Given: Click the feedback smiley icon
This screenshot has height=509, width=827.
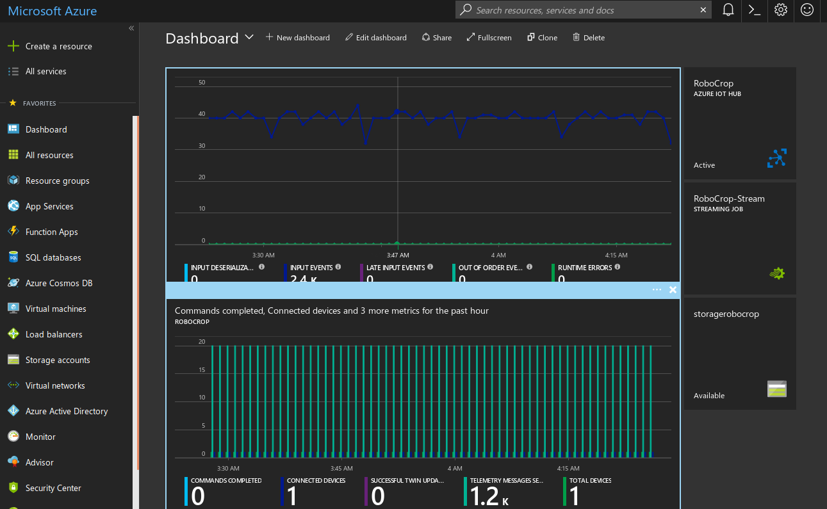Looking at the screenshot, I should pos(807,10).
